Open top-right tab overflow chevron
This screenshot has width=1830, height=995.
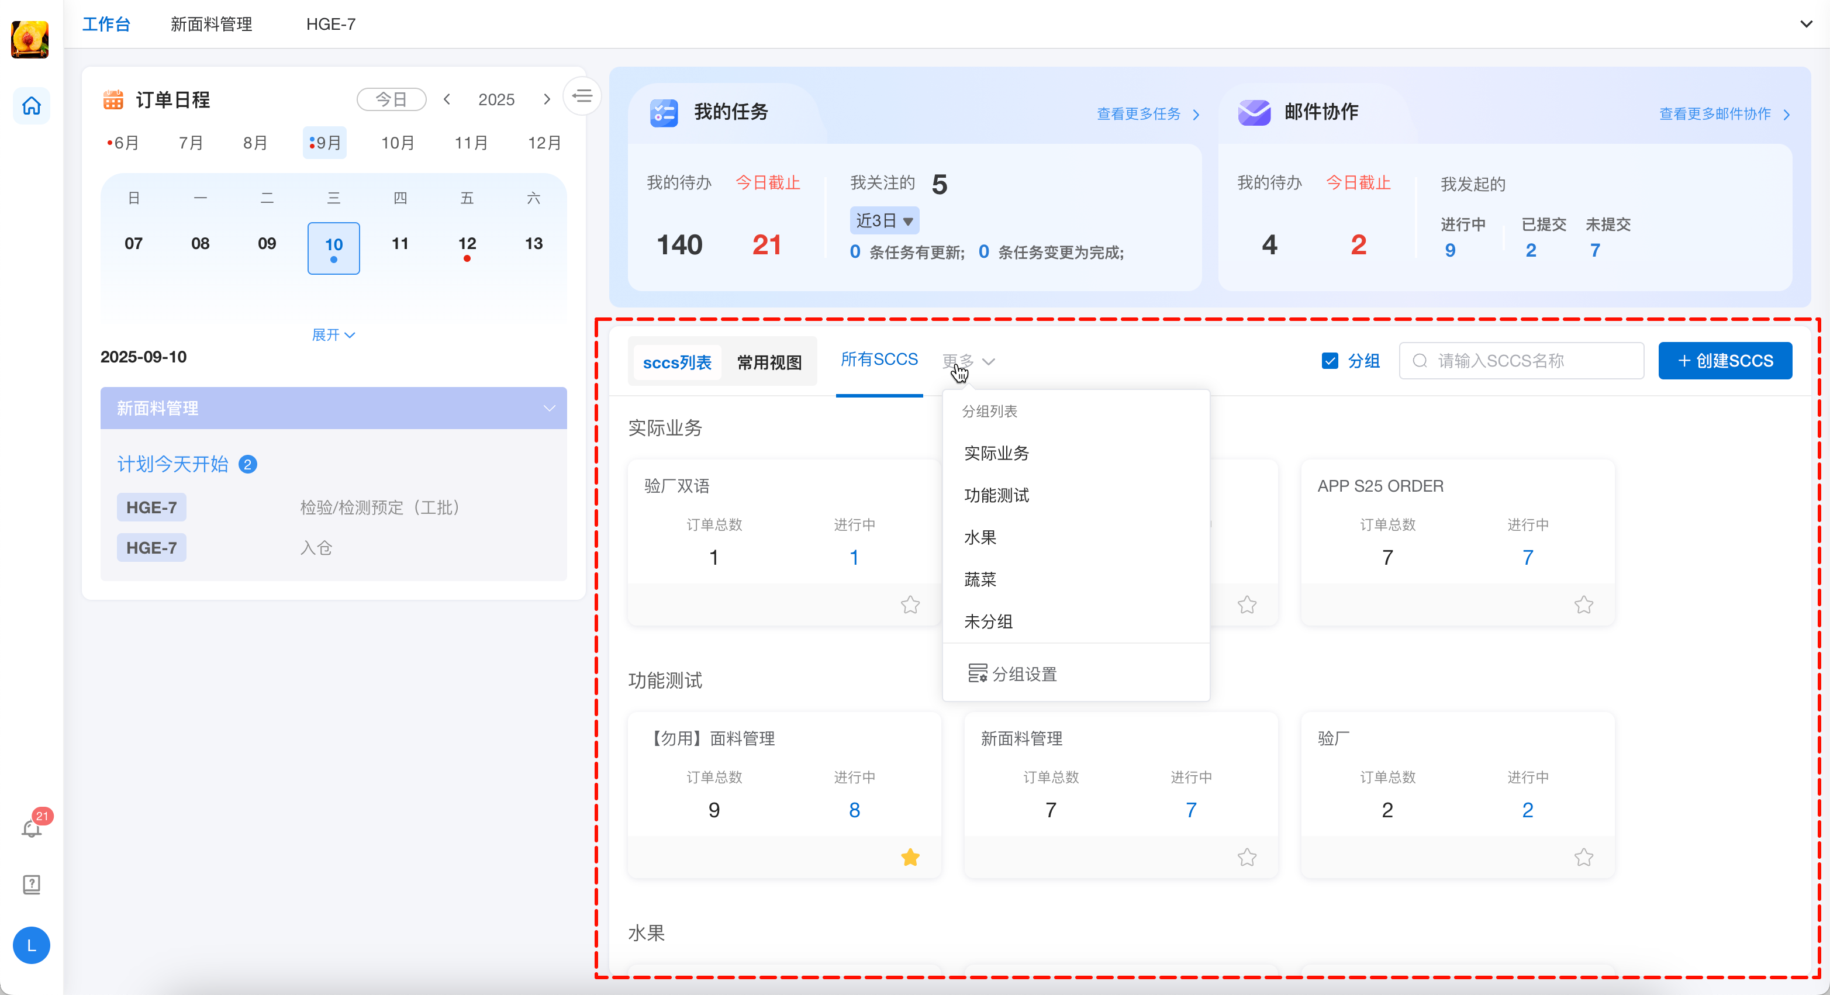(1806, 24)
